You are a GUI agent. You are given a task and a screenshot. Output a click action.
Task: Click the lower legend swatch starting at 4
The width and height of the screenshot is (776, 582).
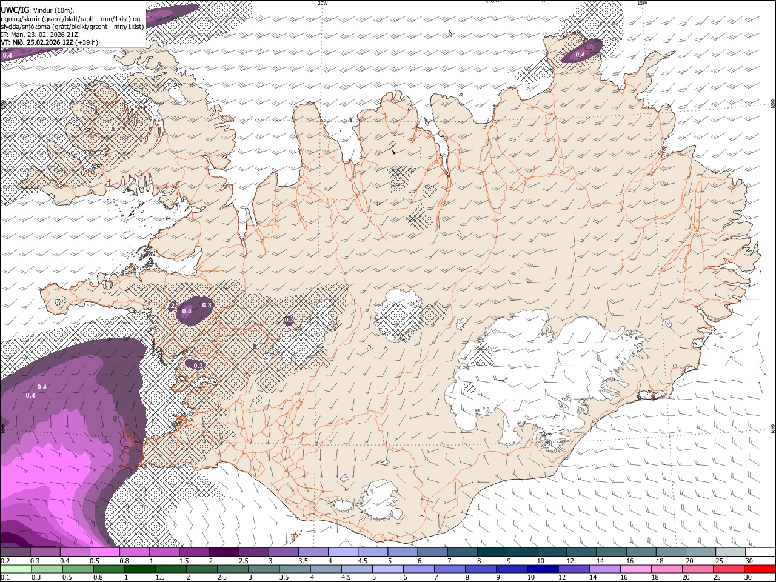point(326,569)
